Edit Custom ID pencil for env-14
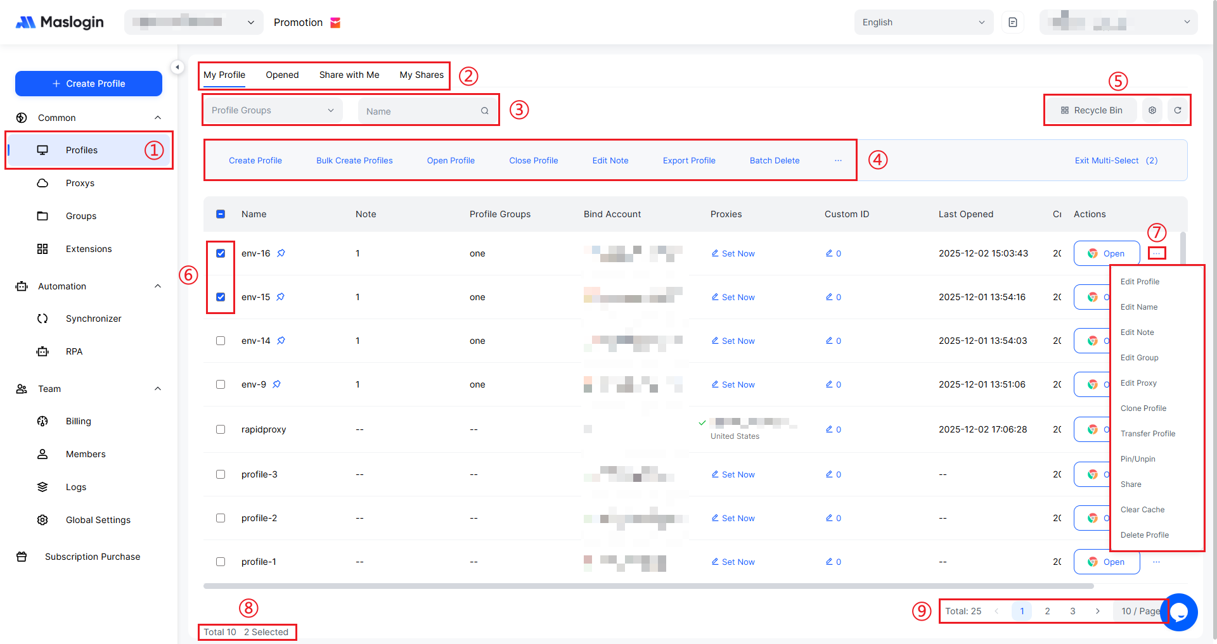Viewport: 1217px width, 644px height. point(829,341)
